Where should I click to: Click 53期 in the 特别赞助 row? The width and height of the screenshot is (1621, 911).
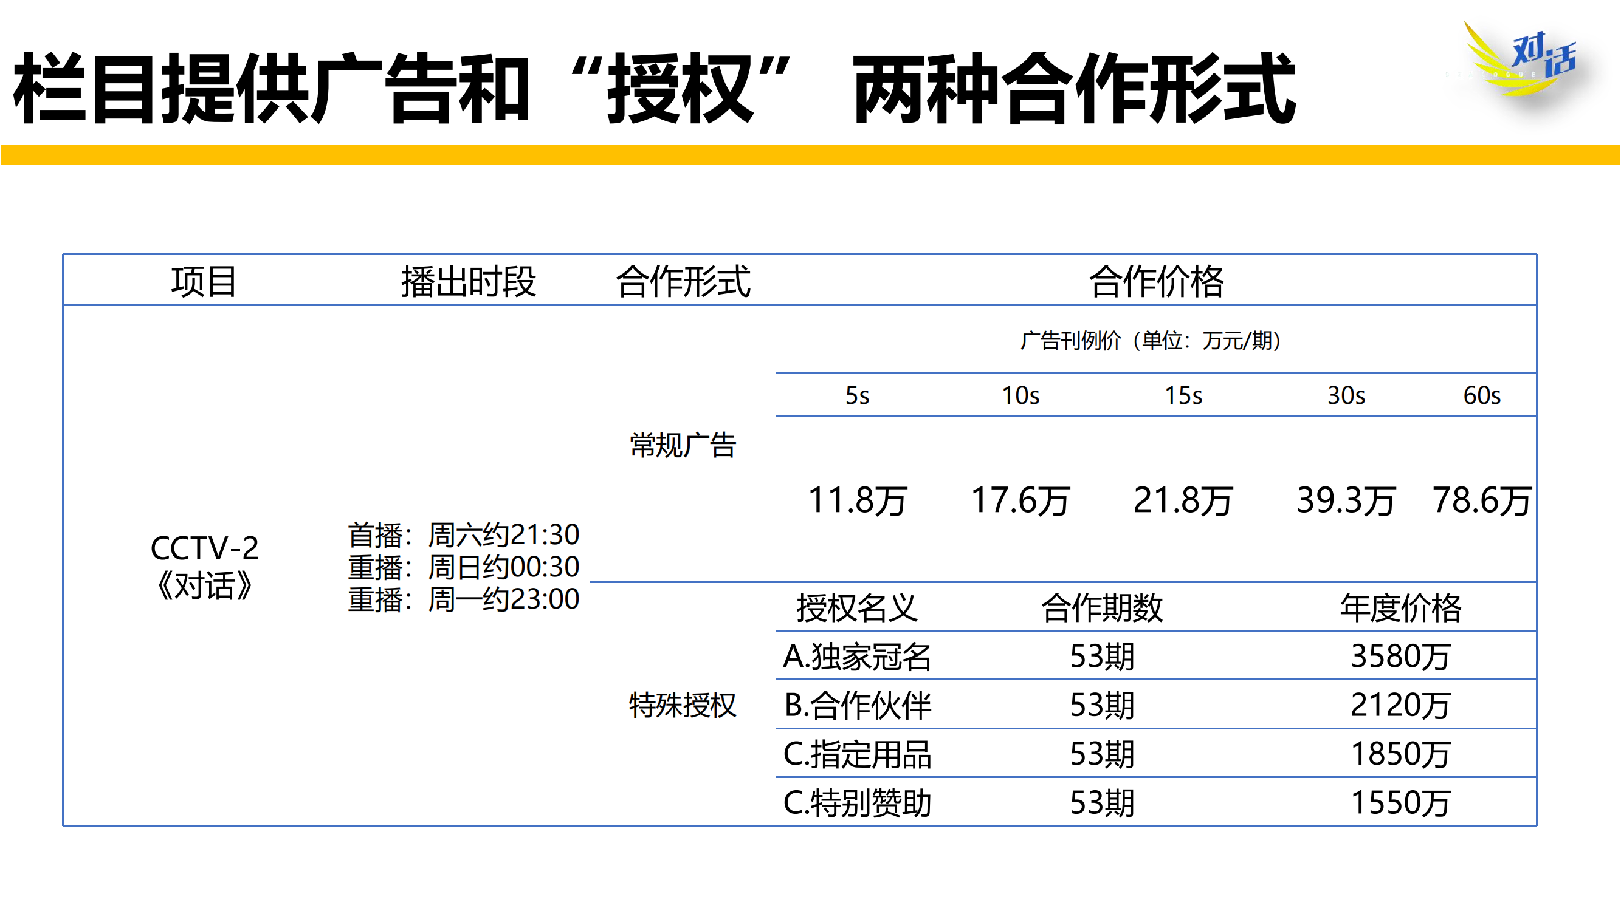coord(1102,803)
